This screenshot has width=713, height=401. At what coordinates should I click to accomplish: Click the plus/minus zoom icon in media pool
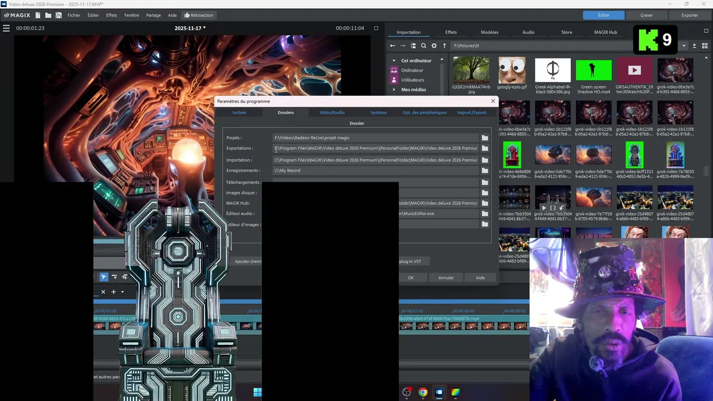[x=694, y=46]
